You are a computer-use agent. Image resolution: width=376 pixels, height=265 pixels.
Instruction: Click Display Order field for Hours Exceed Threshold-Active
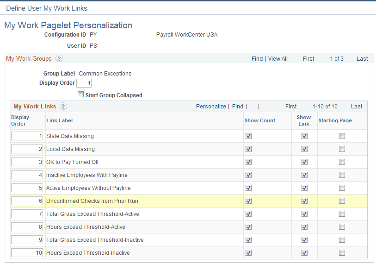point(27,227)
